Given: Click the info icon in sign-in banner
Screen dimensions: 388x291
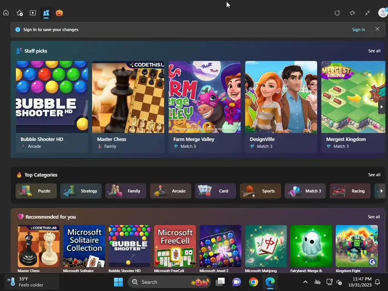Looking at the screenshot, I should tap(18, 30).
